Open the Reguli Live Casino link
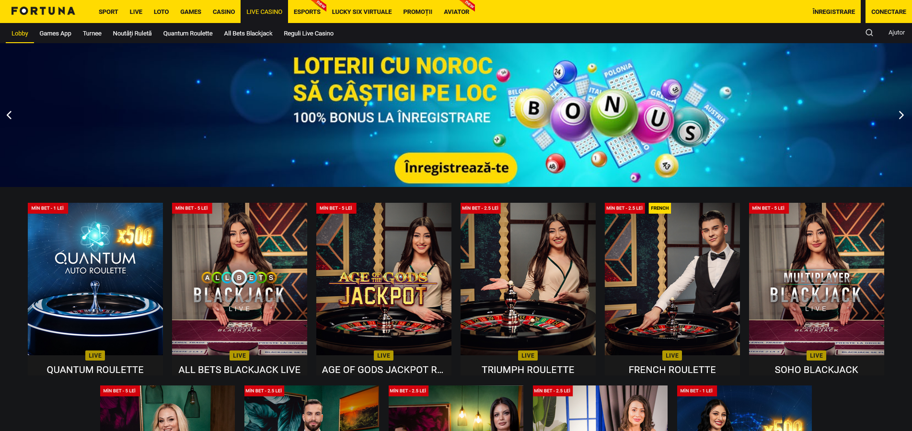 coord(309,33)
